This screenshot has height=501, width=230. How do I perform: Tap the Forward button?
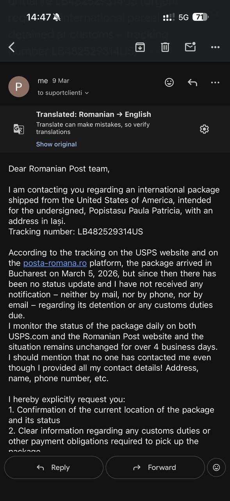(155, 467)
